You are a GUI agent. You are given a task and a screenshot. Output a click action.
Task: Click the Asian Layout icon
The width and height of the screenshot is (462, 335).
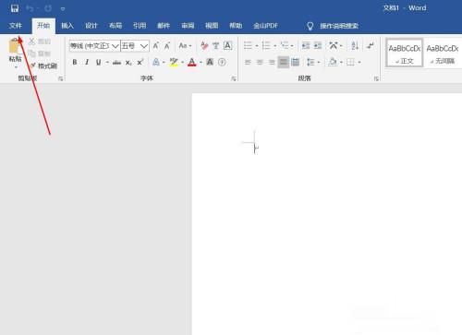click(334, 45)
